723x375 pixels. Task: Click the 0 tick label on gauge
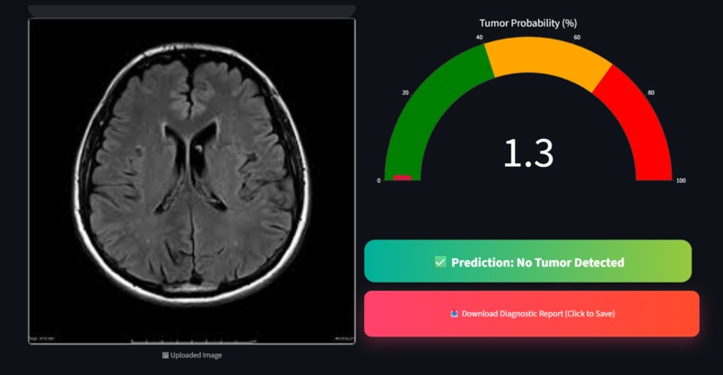click(379, 180)
